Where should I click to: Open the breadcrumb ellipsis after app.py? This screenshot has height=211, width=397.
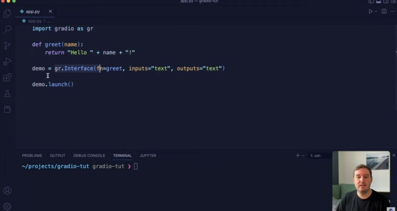coord(49,21)
